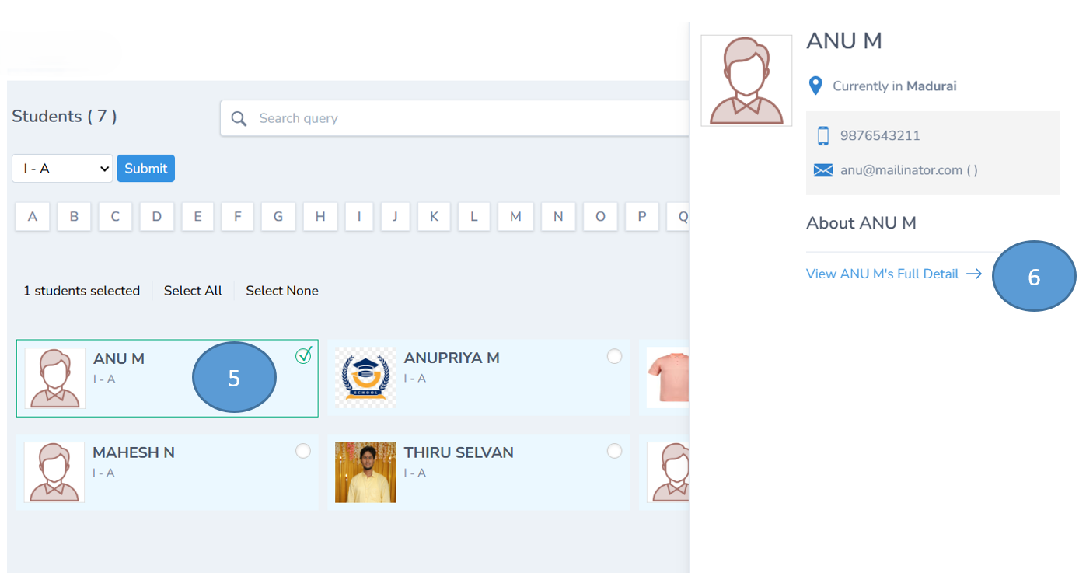Screen dimensions: 1086x580
Task: Filter students by letter M
Action: coord(515,216)
